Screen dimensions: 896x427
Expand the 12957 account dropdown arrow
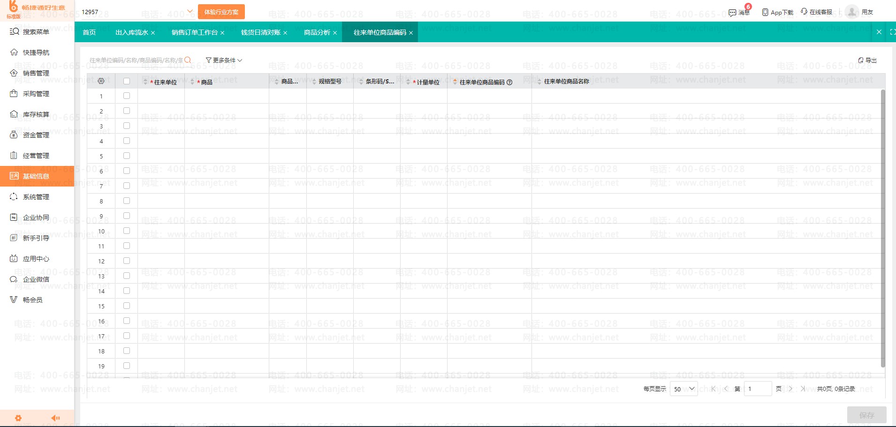[190, 11]
